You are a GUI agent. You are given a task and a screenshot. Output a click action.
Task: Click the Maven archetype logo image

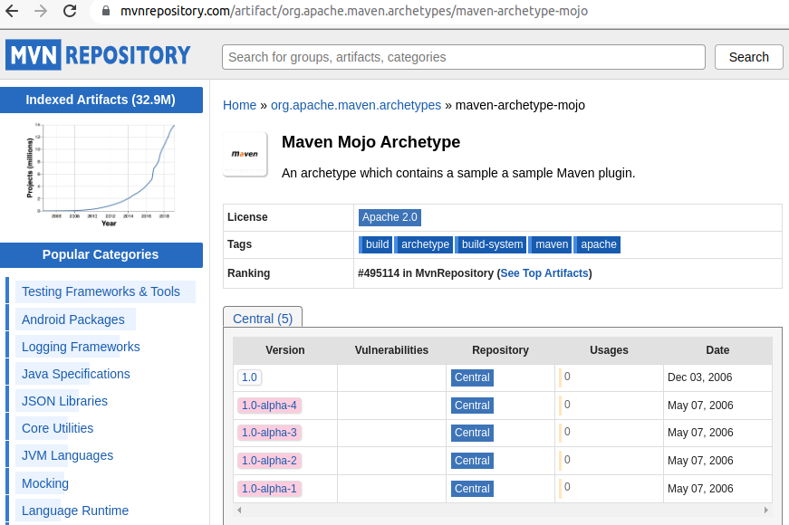point(245,154)
